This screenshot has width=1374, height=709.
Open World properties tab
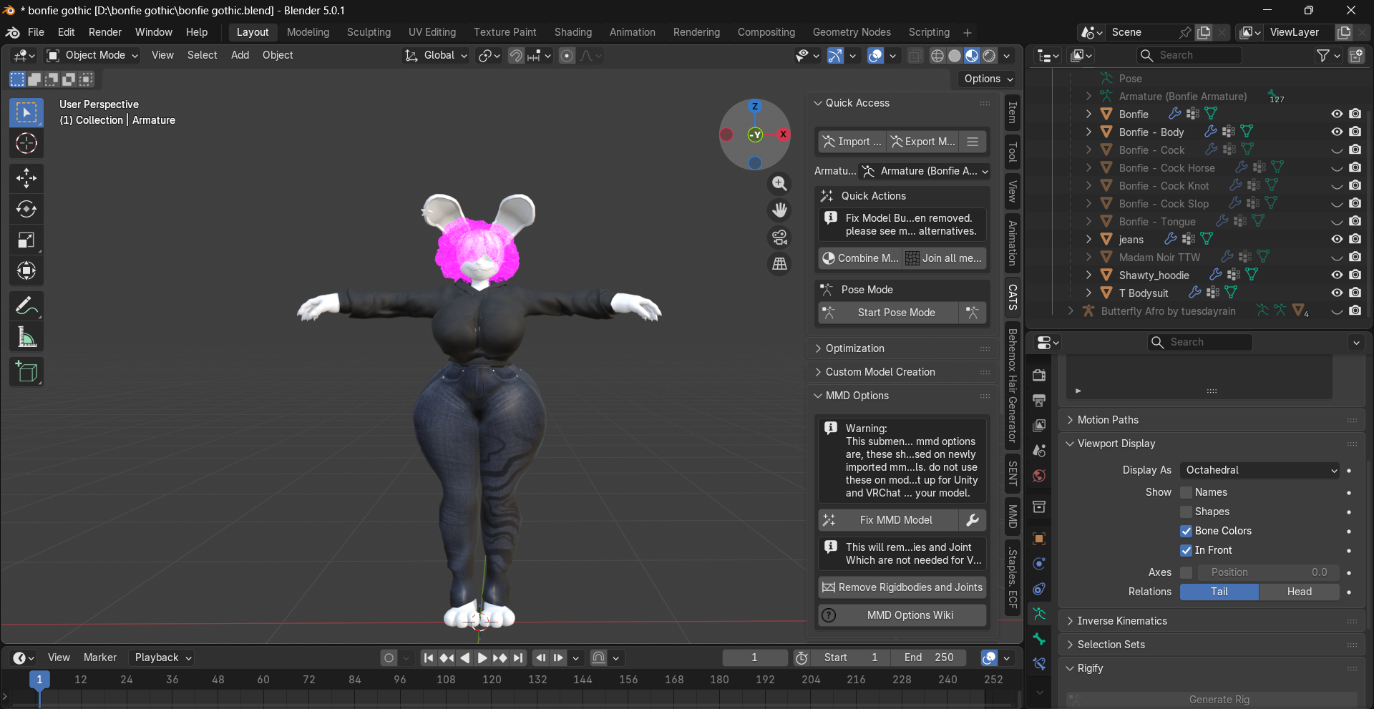tap(1039, 476)
